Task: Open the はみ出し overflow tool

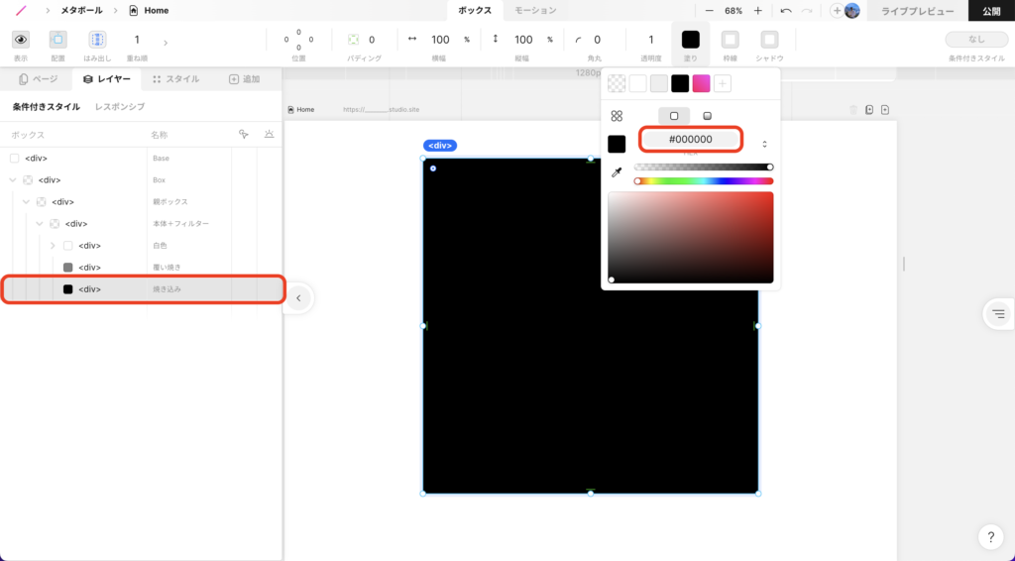Action: point(97,40)
